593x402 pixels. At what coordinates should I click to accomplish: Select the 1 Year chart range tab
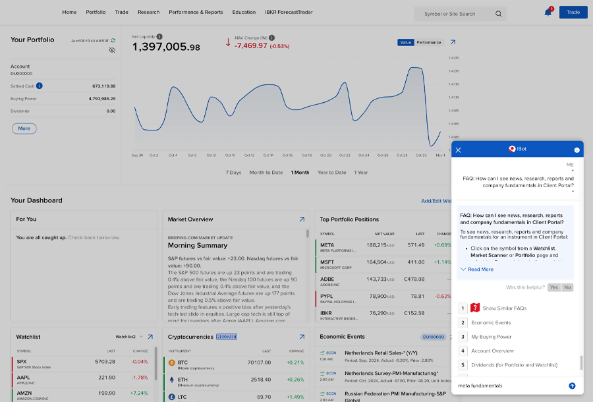click(360, 172)
